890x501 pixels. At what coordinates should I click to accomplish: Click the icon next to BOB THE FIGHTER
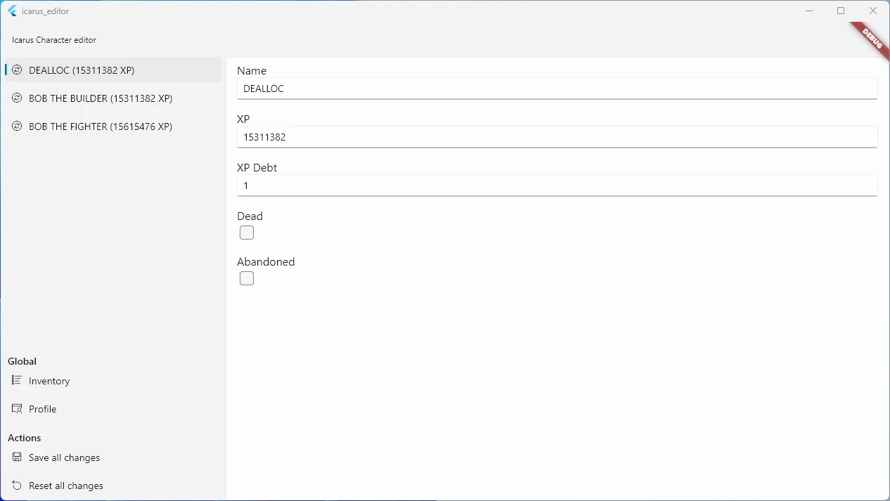pos(17,126)
